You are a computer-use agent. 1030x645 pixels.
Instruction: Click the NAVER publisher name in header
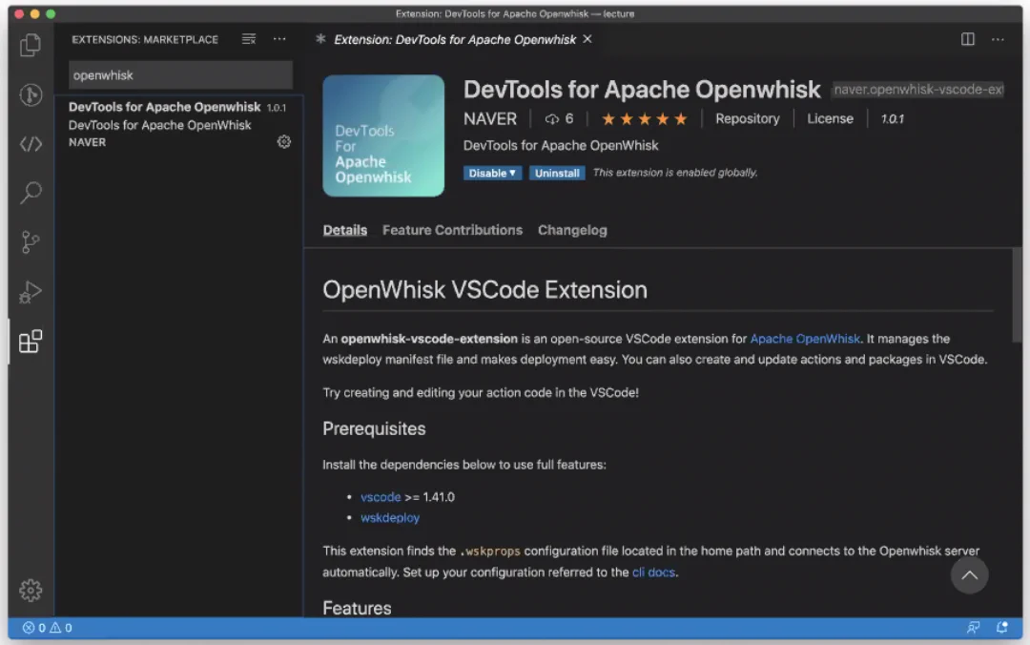pos(490,119)
